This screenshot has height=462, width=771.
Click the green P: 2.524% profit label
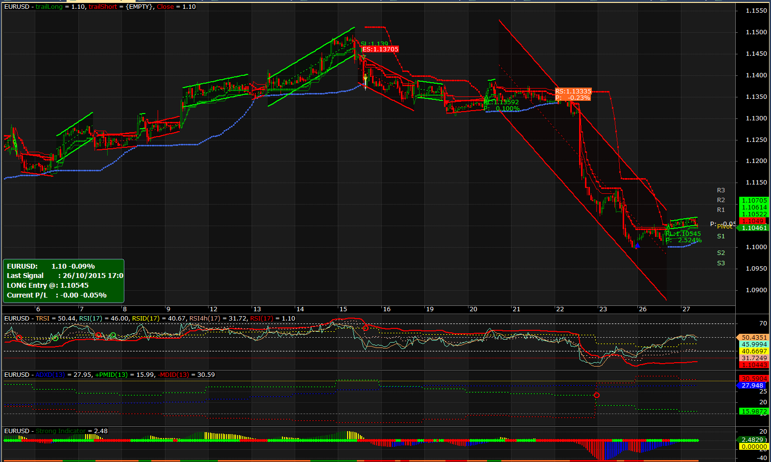point(683,240)
